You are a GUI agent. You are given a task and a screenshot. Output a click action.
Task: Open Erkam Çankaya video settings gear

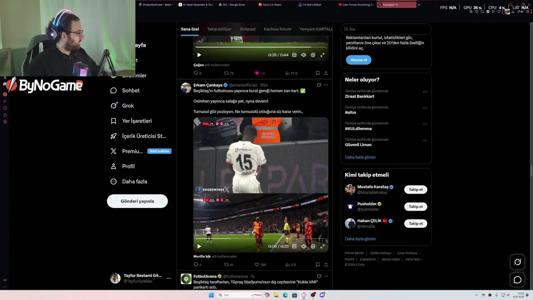click(313, 246)
